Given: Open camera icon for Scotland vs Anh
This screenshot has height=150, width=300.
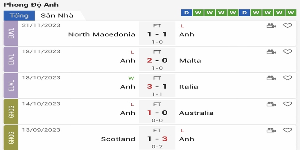Looking at the screenshot, I should click(271, 130).
